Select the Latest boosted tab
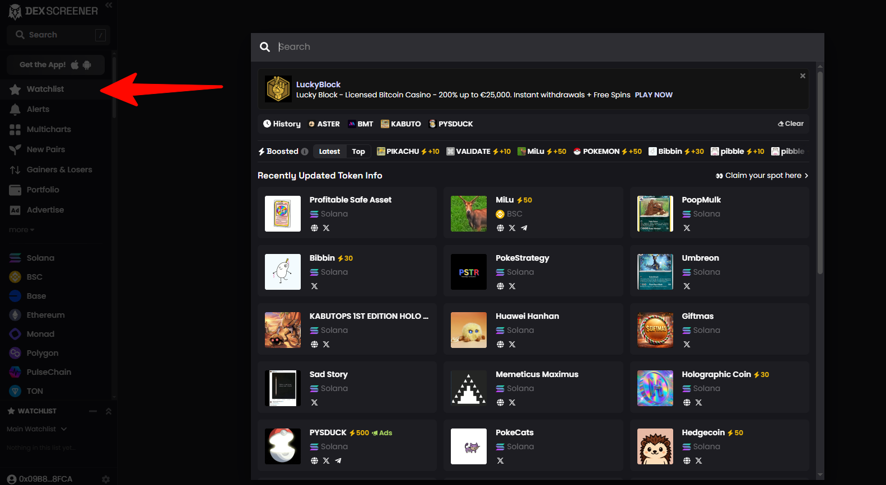 click(329, 152)
